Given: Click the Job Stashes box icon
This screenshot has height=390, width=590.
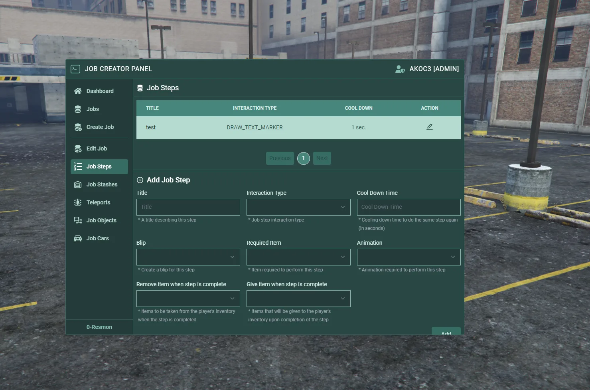Looking at the screenshot, I should click(78, 184).
